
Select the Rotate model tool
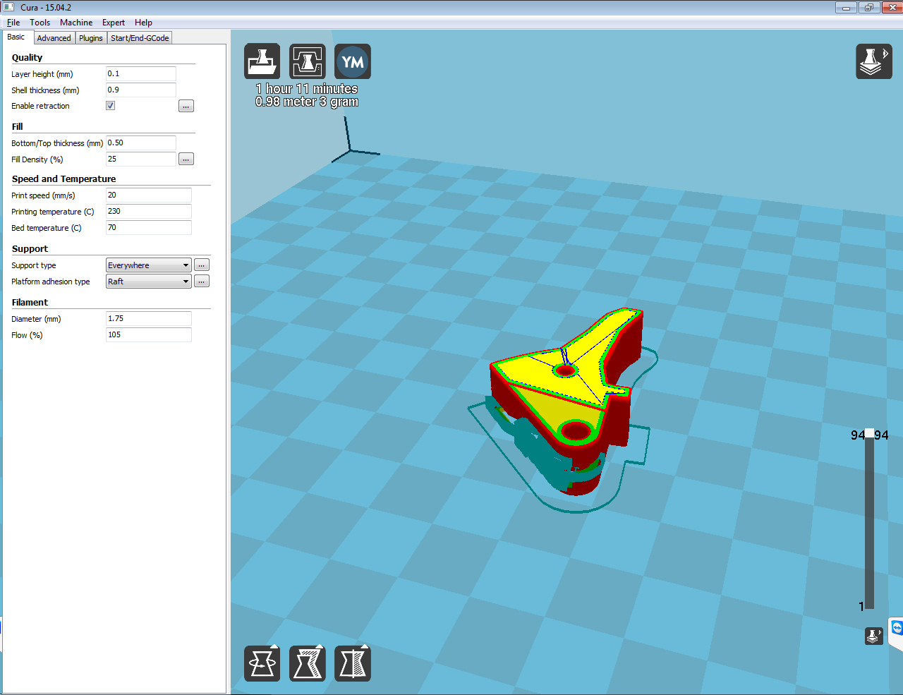click(x=262, y=663)
